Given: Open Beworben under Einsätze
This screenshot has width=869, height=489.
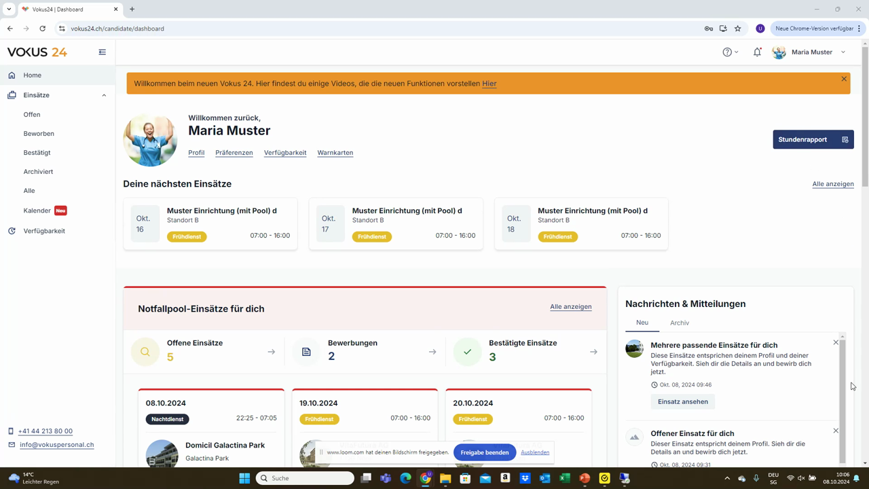Looking at the screenshot, I should [x=39, y=134].
